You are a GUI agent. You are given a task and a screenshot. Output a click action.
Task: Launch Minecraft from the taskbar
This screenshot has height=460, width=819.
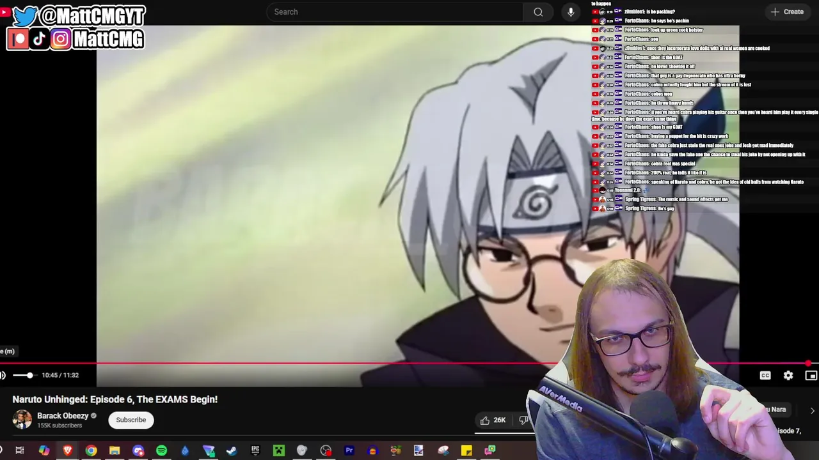(279, 450)
